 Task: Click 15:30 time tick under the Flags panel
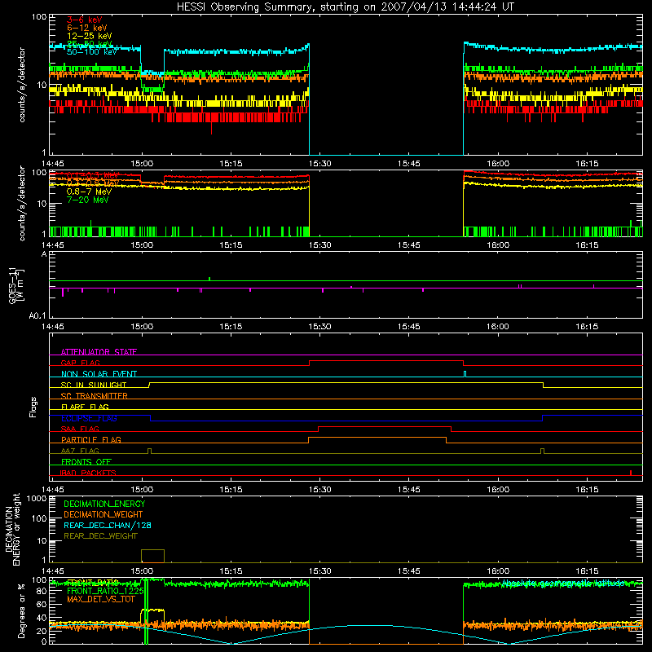[319, 490]
